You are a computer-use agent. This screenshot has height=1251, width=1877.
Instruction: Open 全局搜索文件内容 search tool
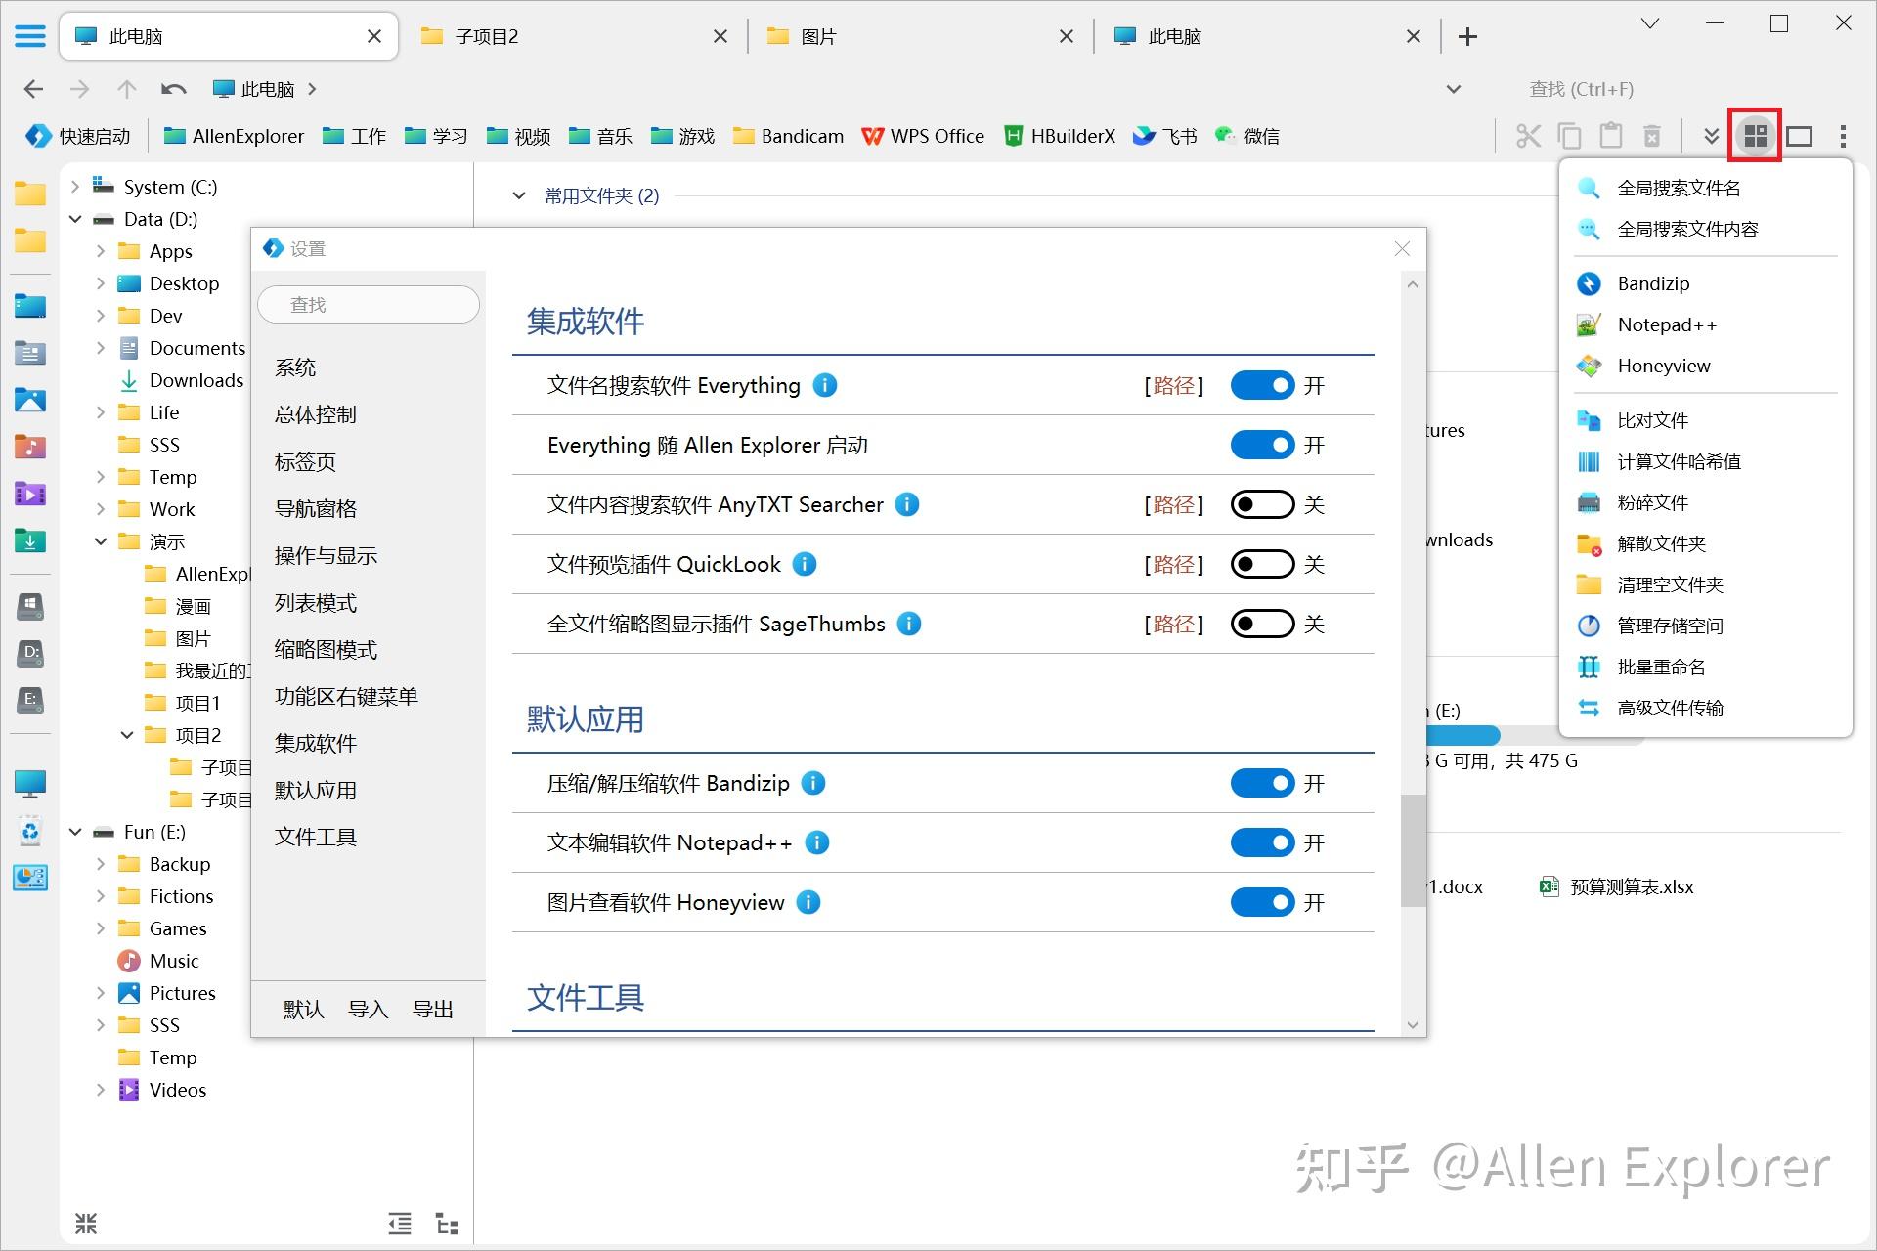(1687, 229)
